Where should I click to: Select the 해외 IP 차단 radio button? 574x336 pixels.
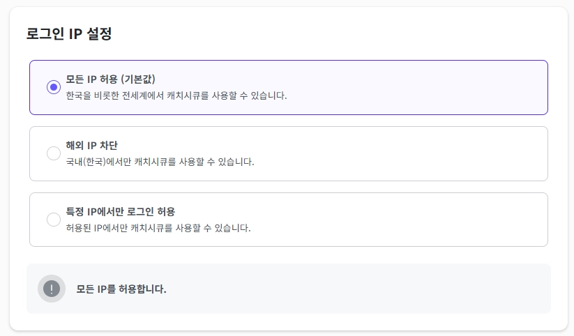click(53, 153)
